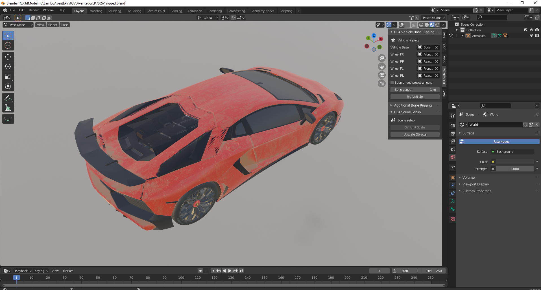Toggle camera view in viewport

[382, 75]
